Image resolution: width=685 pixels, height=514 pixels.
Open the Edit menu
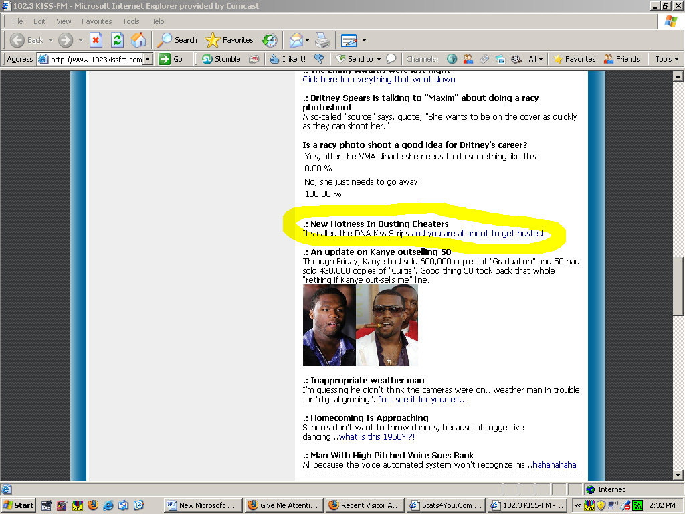(39, 21)
